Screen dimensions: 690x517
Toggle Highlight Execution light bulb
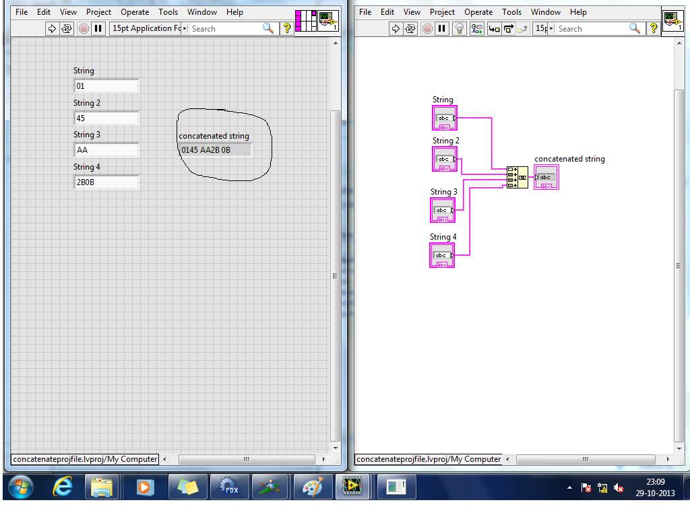[x=459, y=28]
